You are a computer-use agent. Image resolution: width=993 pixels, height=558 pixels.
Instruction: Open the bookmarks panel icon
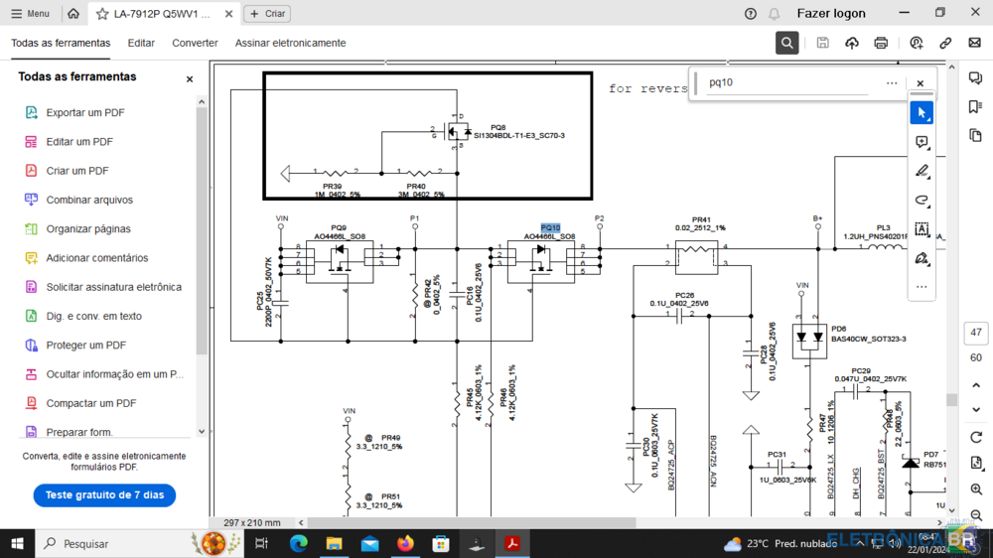pos(975,107)
